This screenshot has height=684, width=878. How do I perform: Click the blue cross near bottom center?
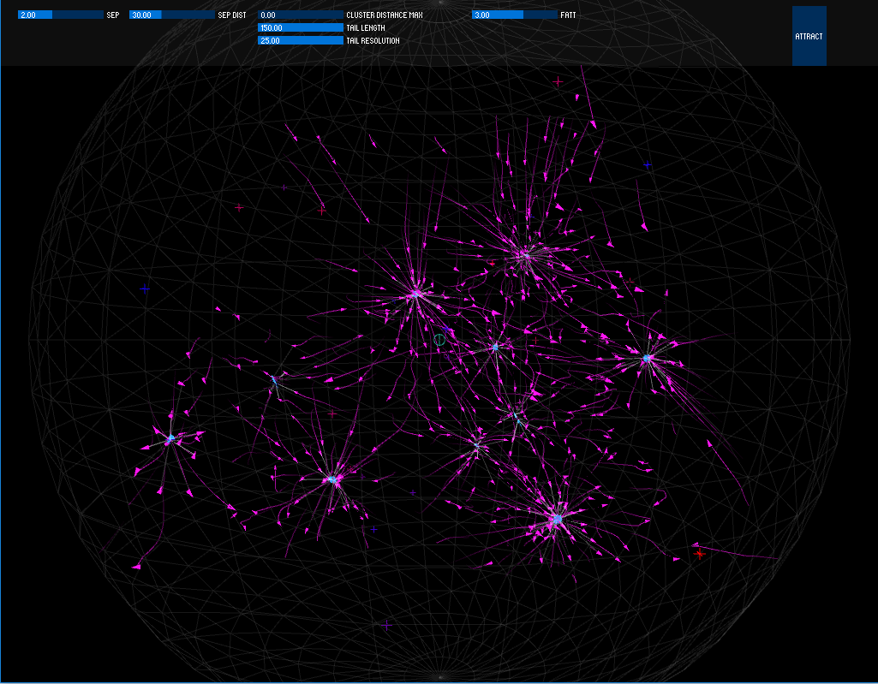point(374,529)
